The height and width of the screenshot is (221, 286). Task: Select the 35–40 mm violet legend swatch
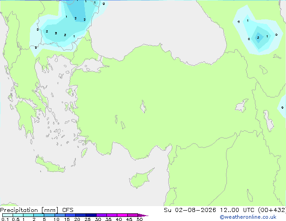coord(112,215)
